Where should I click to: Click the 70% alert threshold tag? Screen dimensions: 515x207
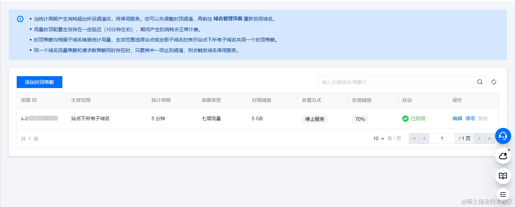[360, 119]
